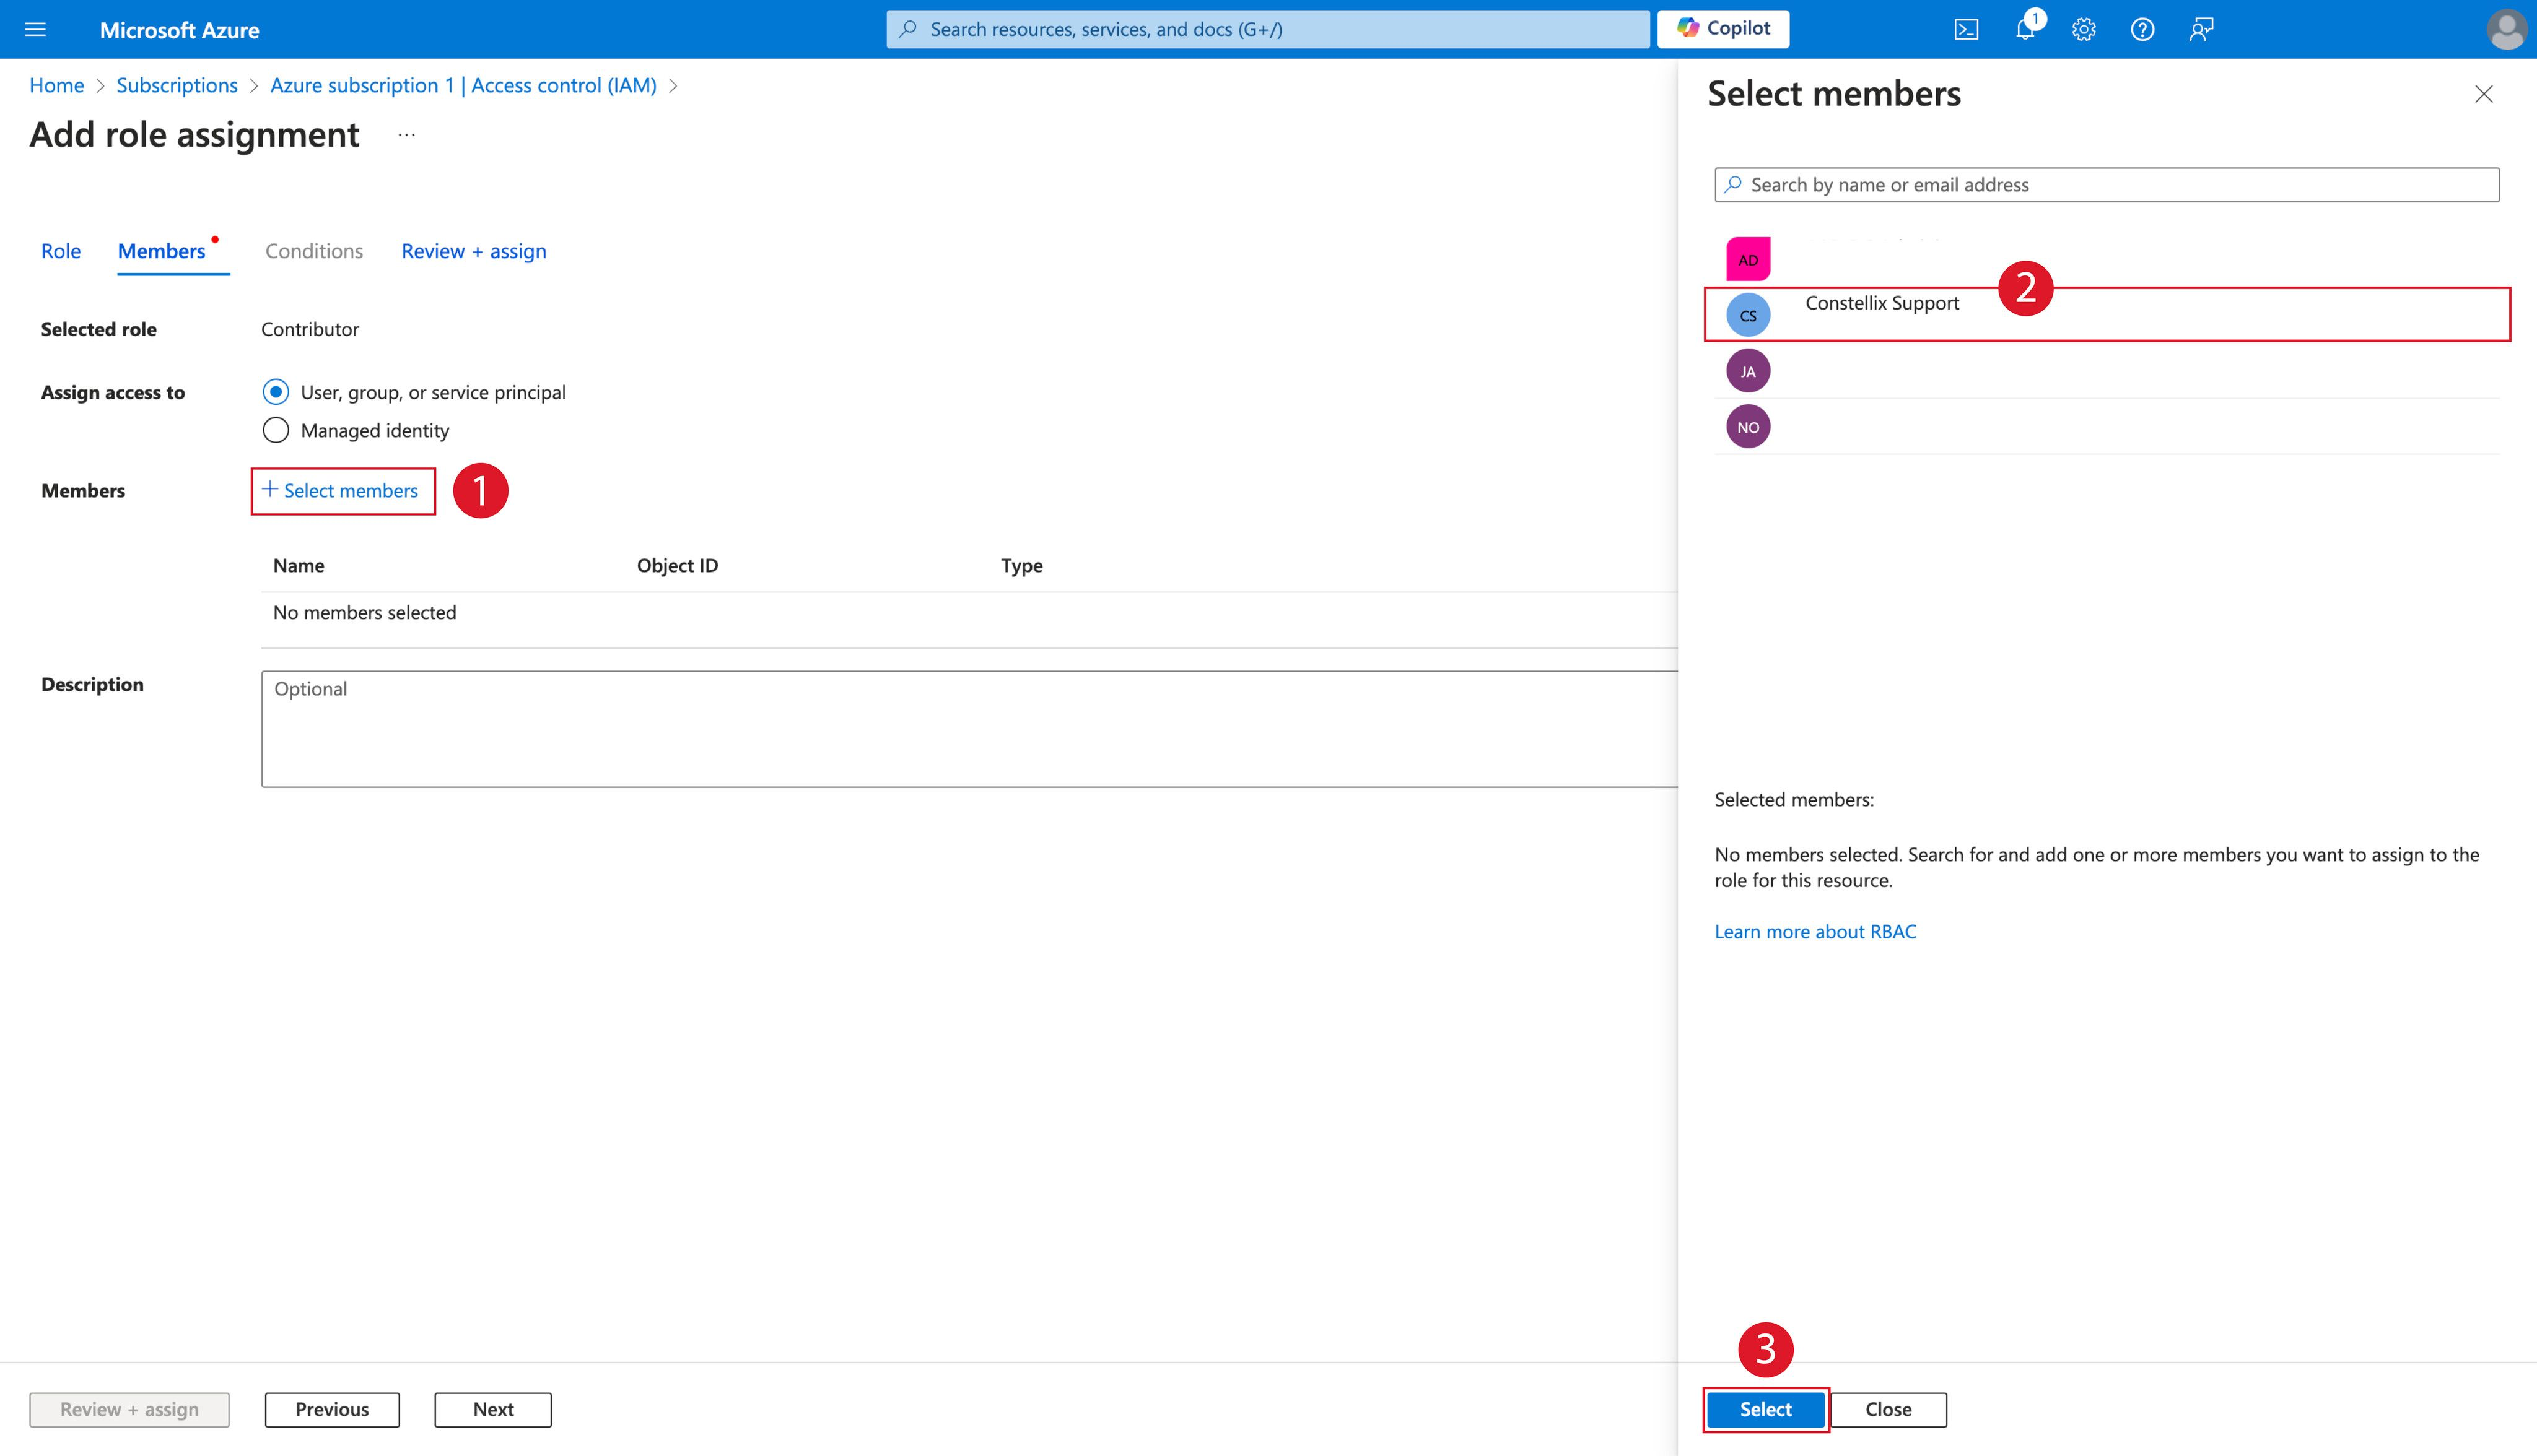Open the hamburger portal menu
The image size is (2537, 1456).
click(x=35, y=29)
